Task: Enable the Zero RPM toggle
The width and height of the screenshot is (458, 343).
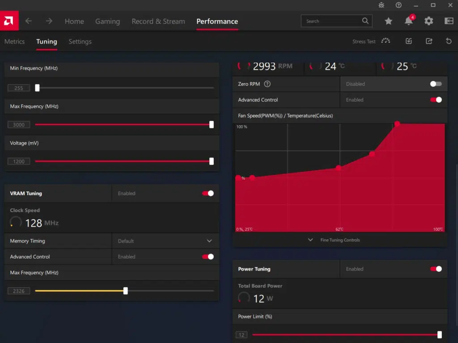Action: point(436,84)
